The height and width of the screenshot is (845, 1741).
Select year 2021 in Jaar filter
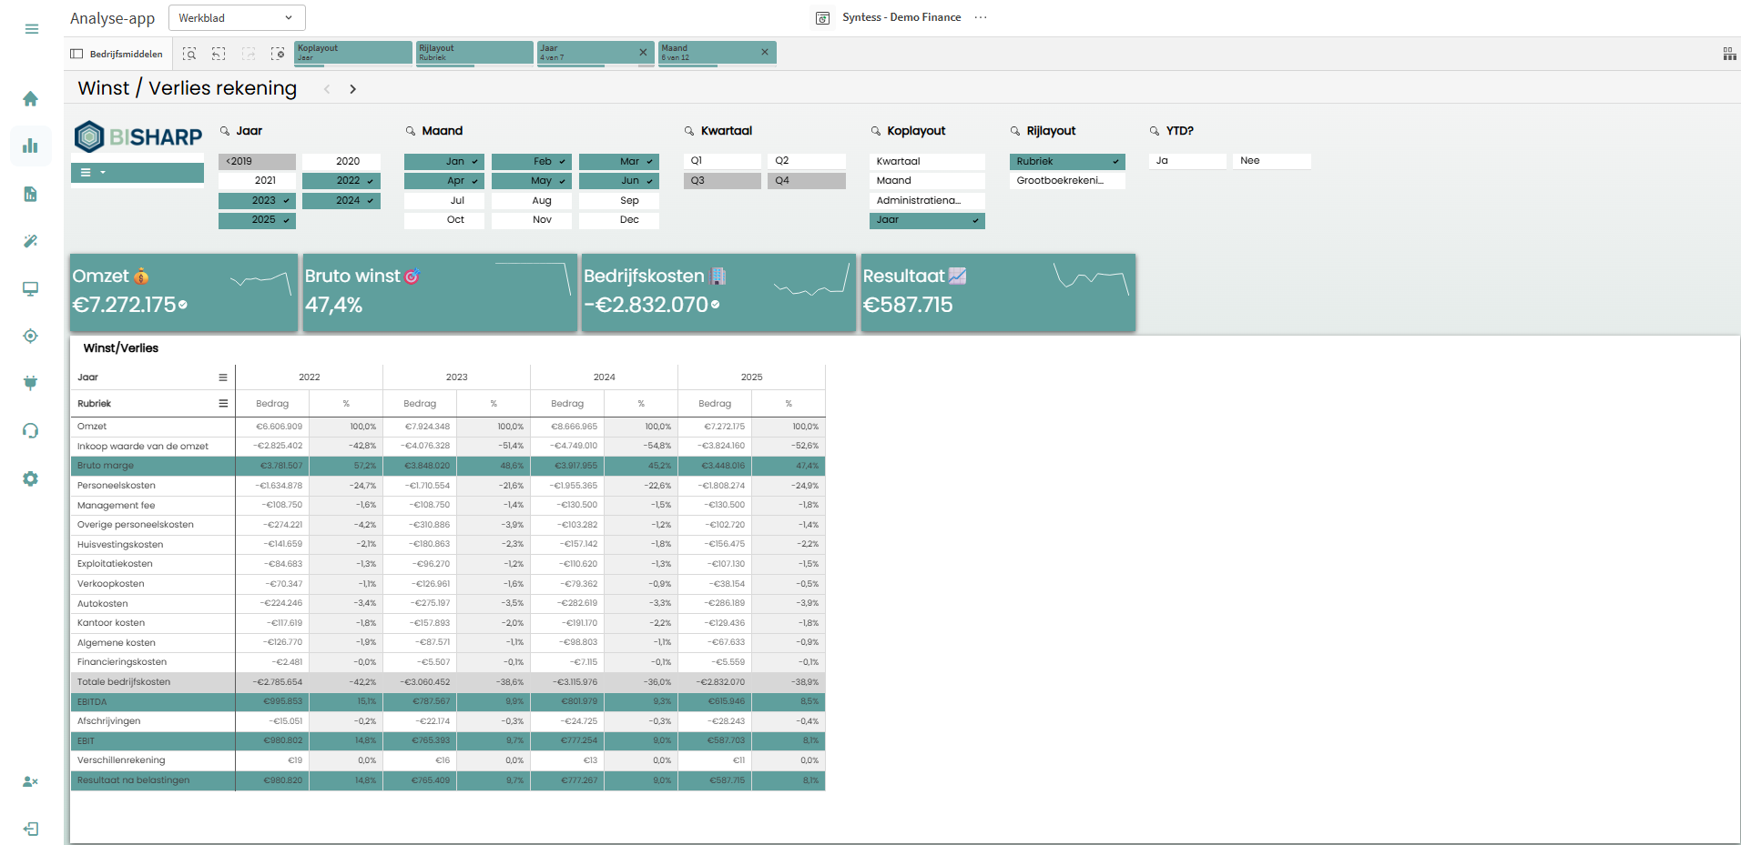[257, 181]
